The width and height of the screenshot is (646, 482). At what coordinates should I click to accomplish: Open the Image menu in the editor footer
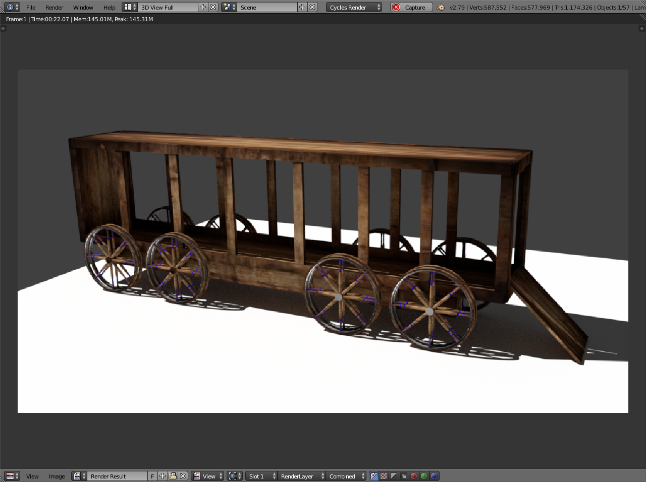click(57, 476)
